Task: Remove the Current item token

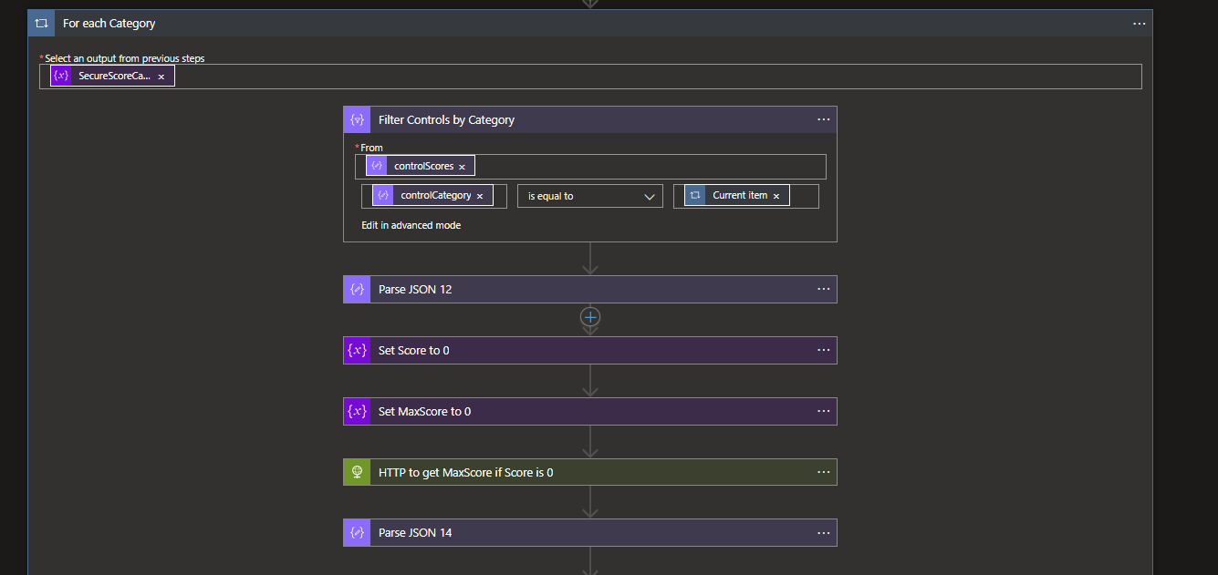Action: click(776, 195)
